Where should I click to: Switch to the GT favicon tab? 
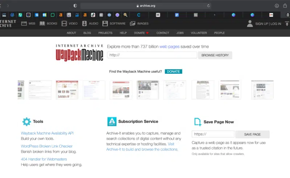tap(4, 15)
